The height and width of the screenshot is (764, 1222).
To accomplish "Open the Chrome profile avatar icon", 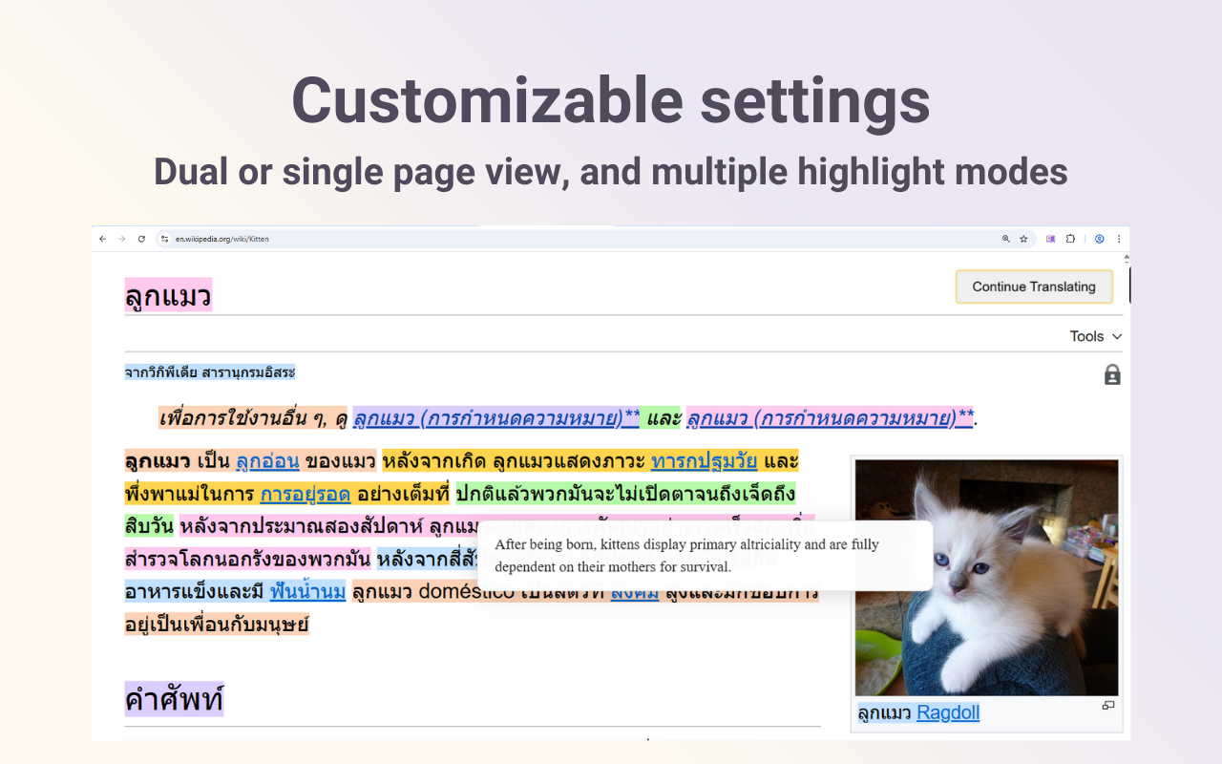I will pyautogui.click(x=1100, y=239).
